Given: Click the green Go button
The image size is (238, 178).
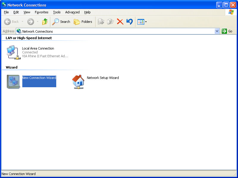Looking at the screenshot, I should coord(227,31).
